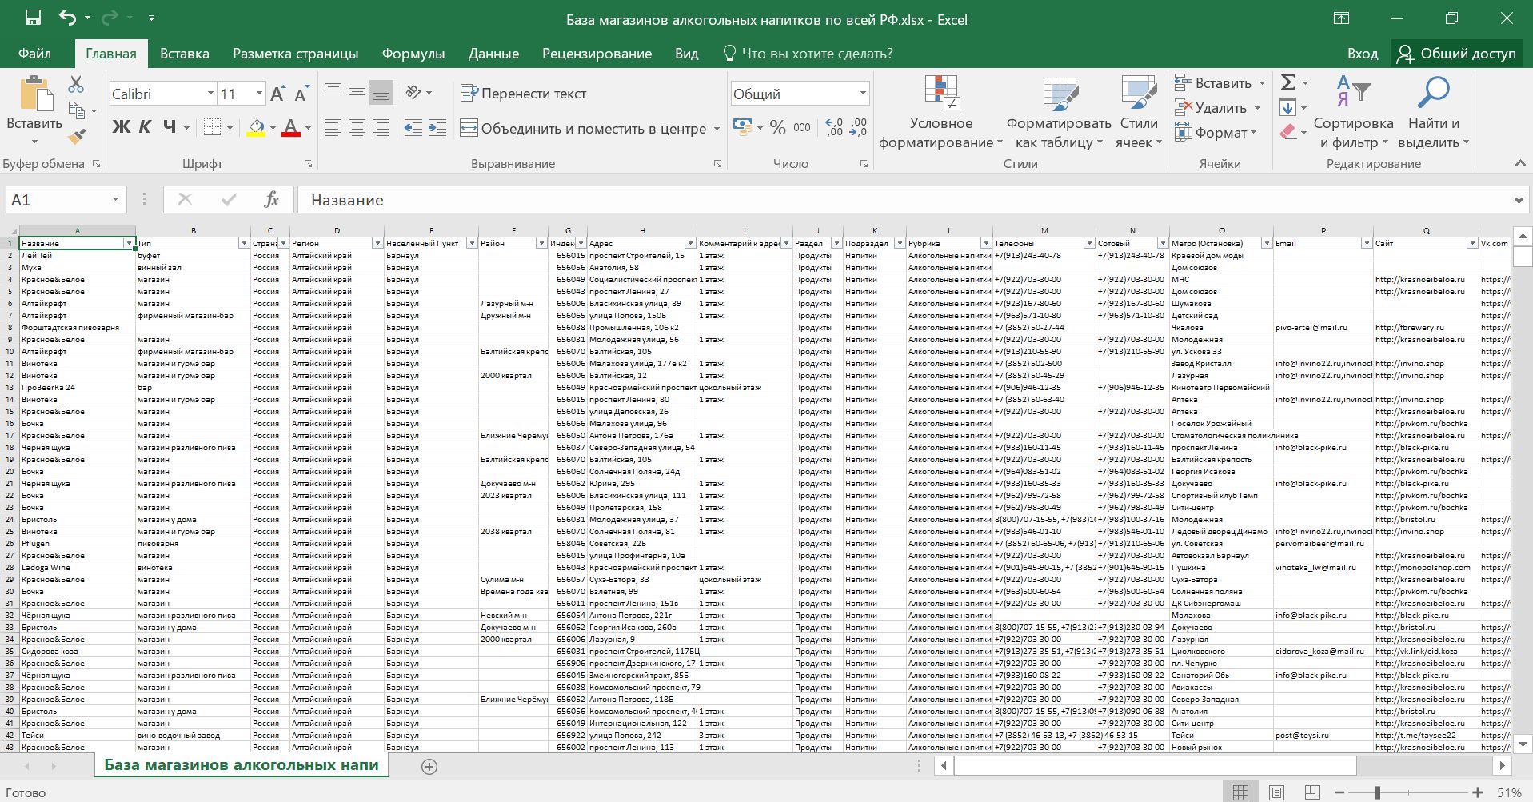The width and height of the screenshot is (1533, 802).
Task: Click the AutoSum sigma icon
Action: point(1287,82)
